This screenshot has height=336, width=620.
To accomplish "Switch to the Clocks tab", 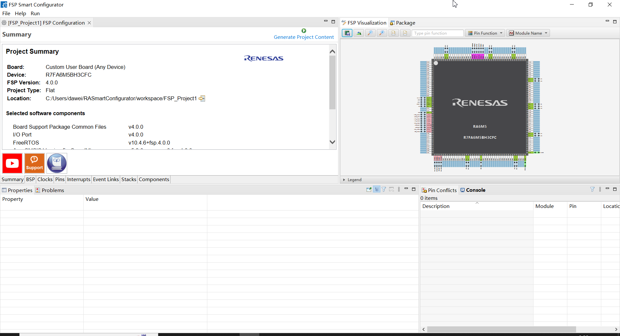I will click(x=45, y=179).
